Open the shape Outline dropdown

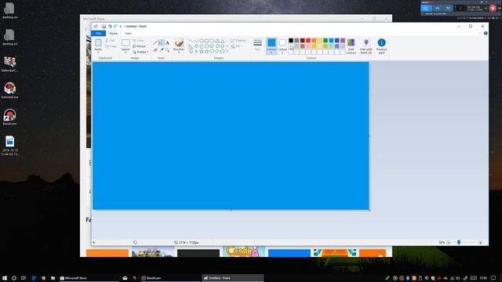click(x=238, y=41)
